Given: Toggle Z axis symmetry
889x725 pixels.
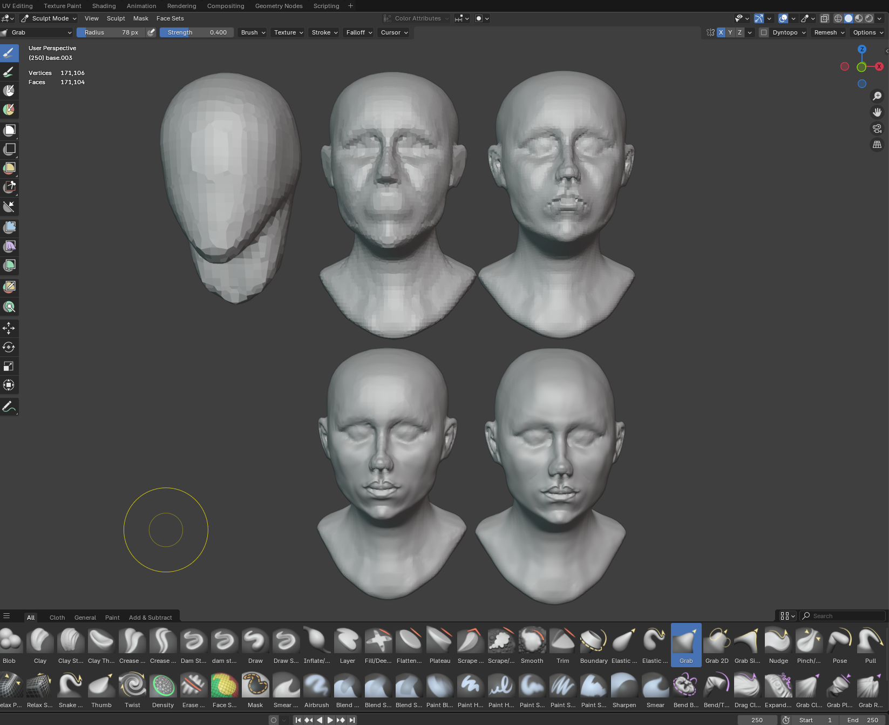Looking at the screenshot, I should (739, 32).
